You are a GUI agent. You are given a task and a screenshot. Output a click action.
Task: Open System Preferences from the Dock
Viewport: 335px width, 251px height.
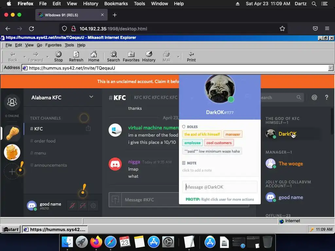[x=168, y=242]
